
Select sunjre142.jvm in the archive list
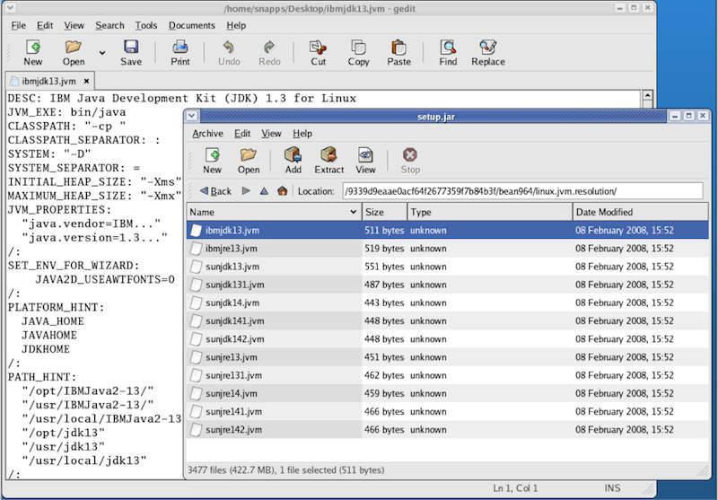(447, 429)
